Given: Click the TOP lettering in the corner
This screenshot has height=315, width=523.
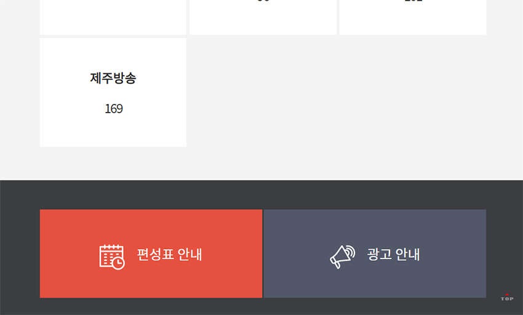Looking at the screenshot, I should pyautogui.click(x=507, y=299).
